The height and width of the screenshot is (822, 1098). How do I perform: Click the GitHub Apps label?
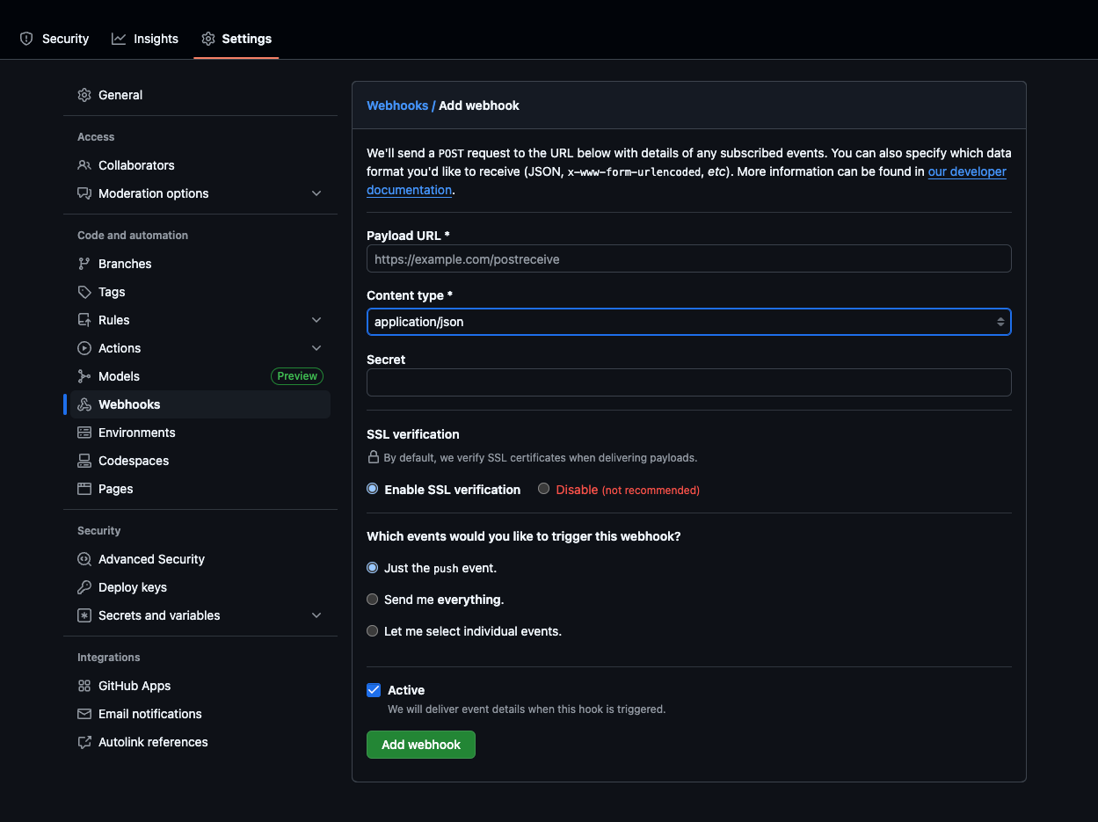point(135,686)
